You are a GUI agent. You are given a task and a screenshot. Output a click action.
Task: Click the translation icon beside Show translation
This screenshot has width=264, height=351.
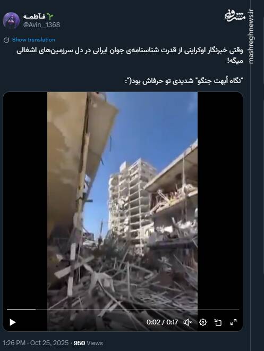pyautogui.click(x=6, y=40)
